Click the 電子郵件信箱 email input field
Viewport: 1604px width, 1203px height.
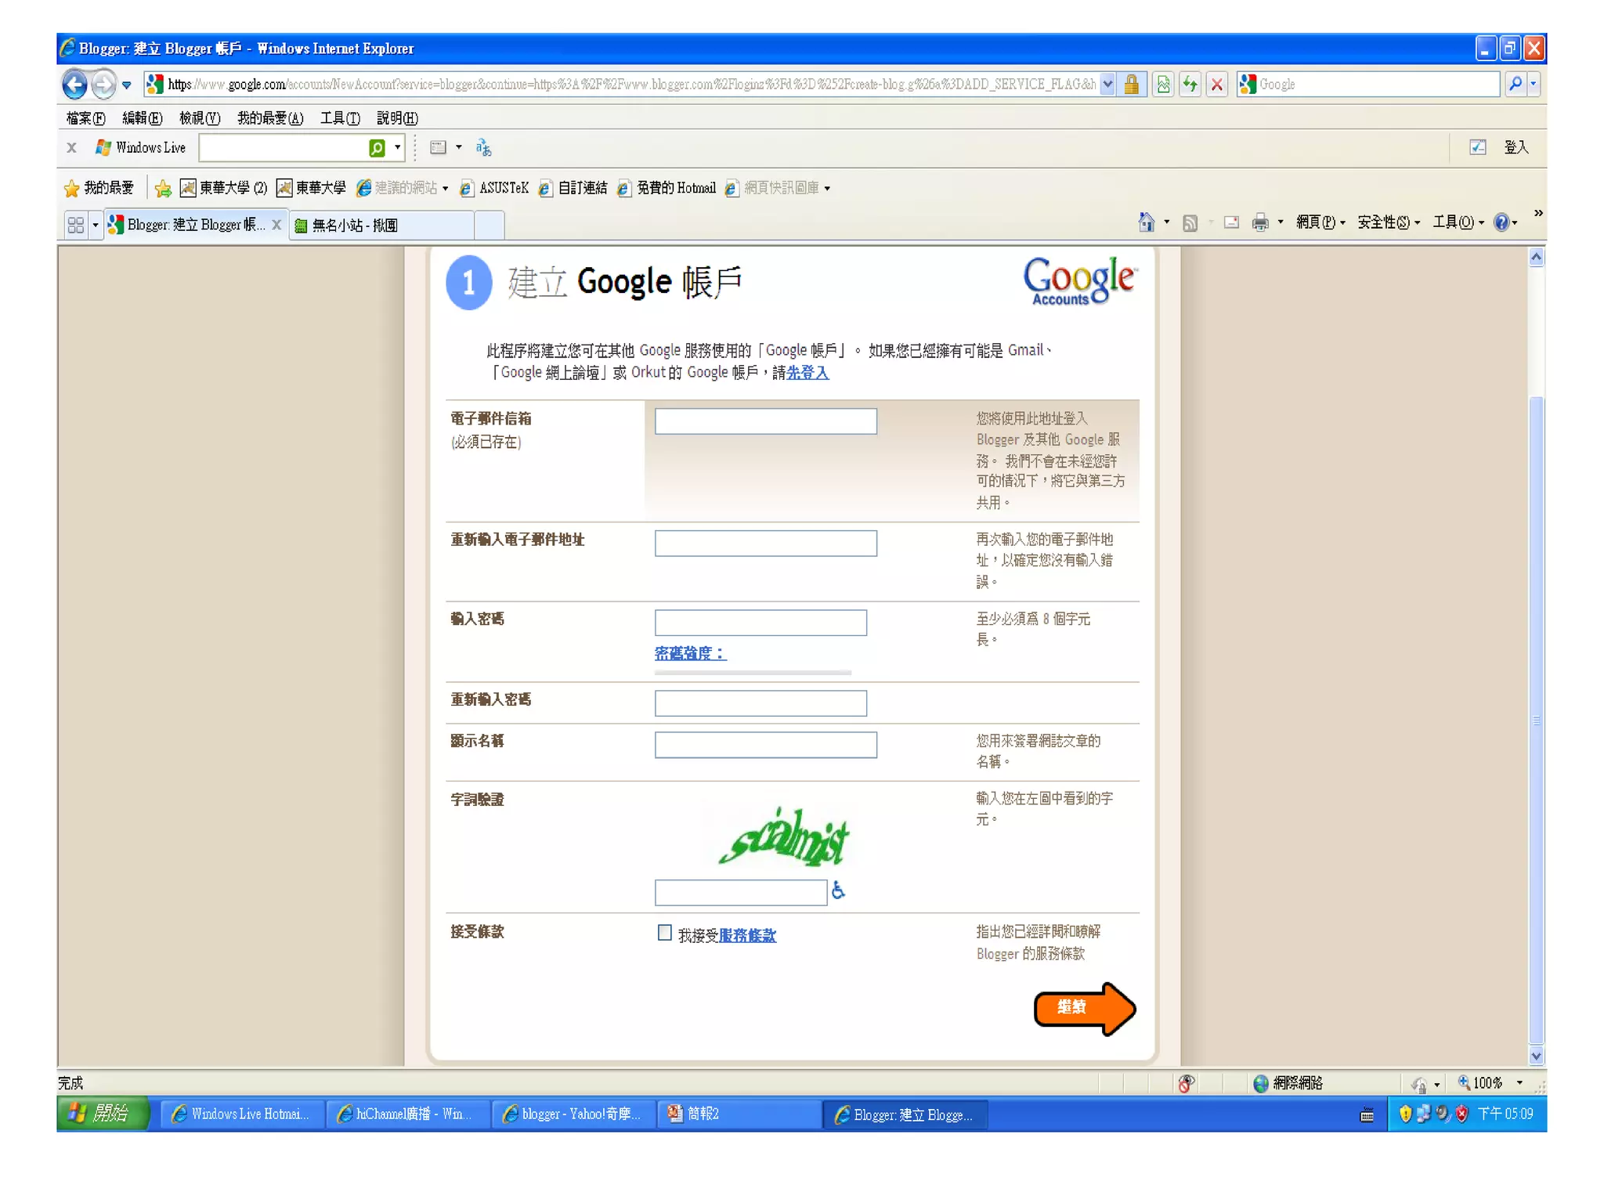click(765, 421)
